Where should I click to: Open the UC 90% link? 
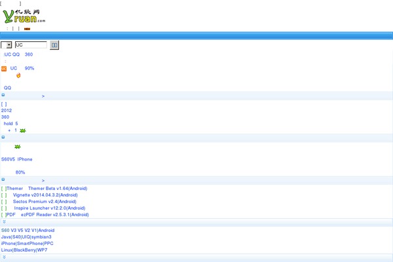[22, 68]
